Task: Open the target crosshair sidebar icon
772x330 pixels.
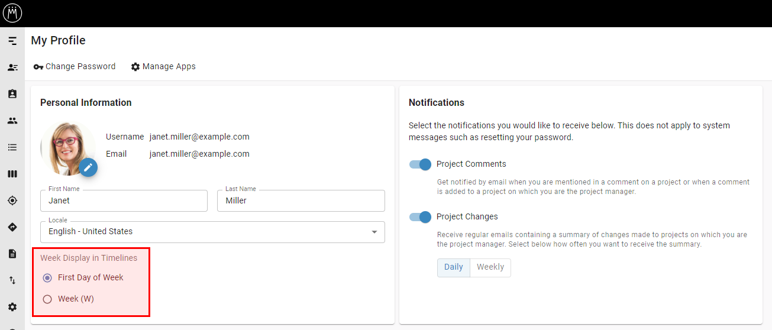Action: coord(12,200)
